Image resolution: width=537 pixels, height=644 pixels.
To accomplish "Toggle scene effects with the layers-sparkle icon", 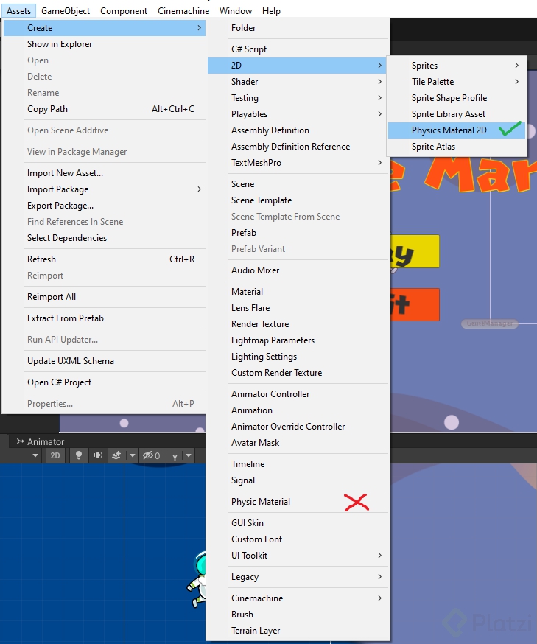I will pos(116,455).
